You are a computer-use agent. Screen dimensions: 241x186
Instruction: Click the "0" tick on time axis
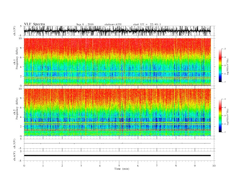coord(24,166)
